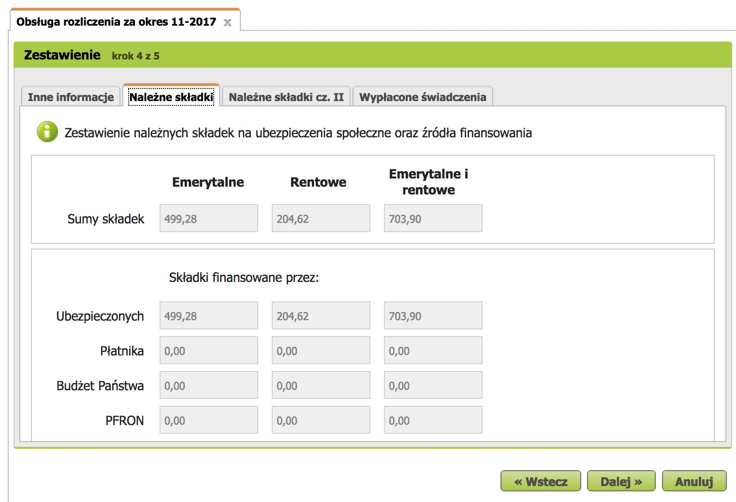The image size is (736, 502).
Task: Focus Budżet Państwa Emerytalne i rentowe field
Action: coord(433,385)
